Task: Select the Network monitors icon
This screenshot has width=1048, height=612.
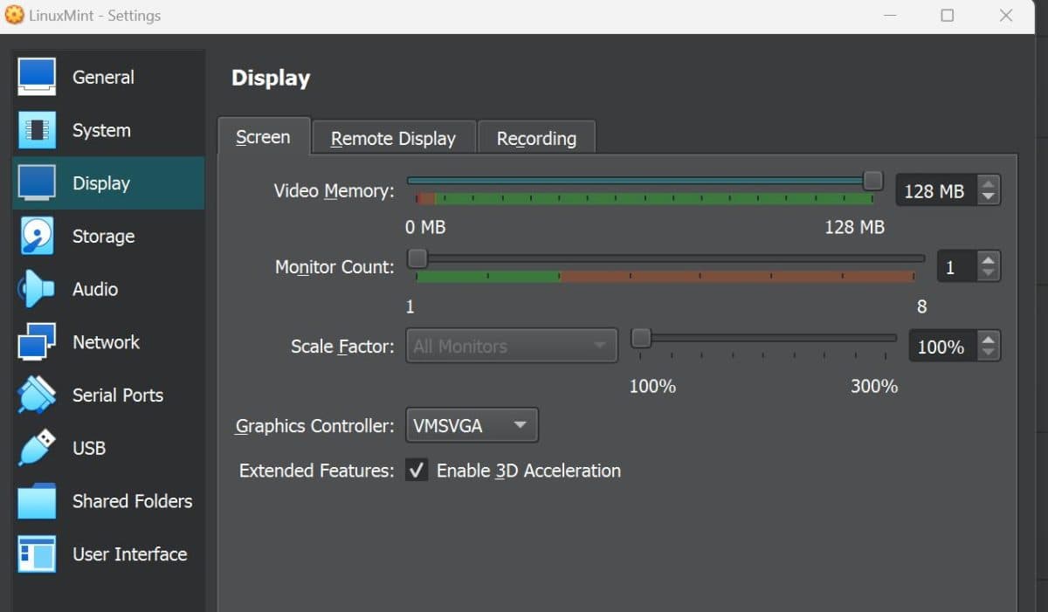Action: coord(37,342)
